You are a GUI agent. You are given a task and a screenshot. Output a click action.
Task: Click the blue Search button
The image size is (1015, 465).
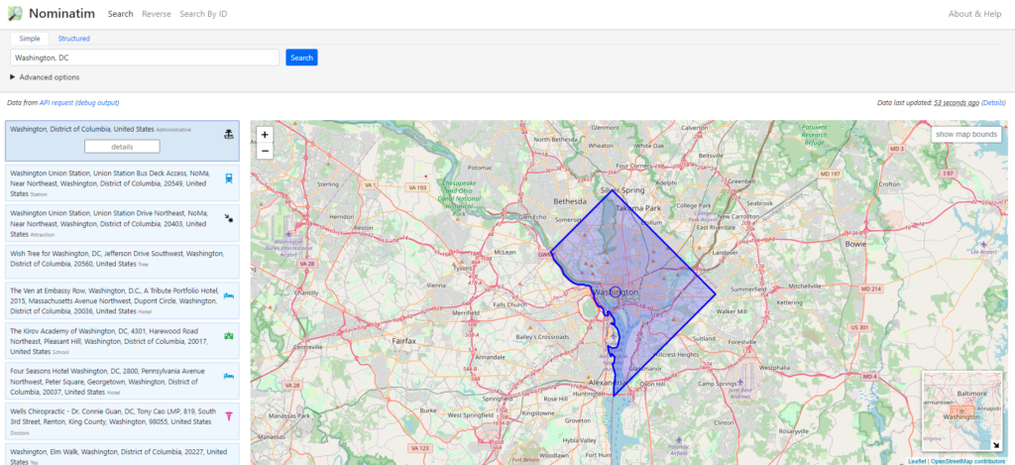(x=301, y=58)
